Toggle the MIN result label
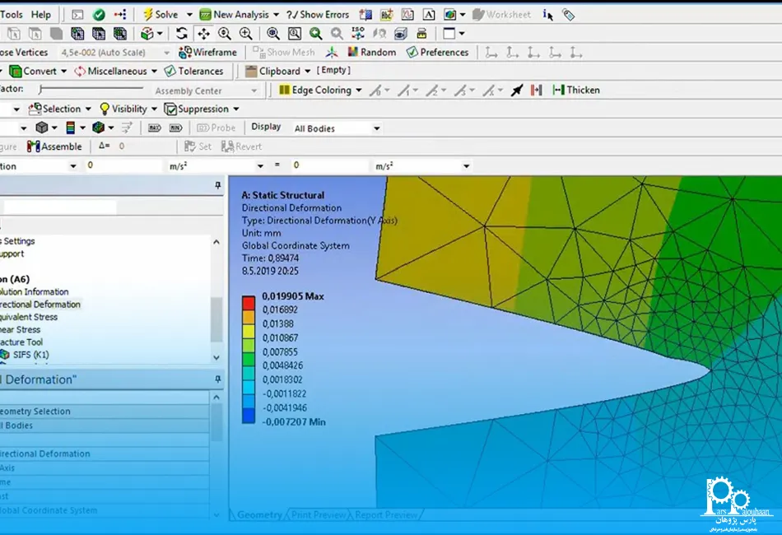The width and height of the screenshot is (782, 535). tap(175, 128)
